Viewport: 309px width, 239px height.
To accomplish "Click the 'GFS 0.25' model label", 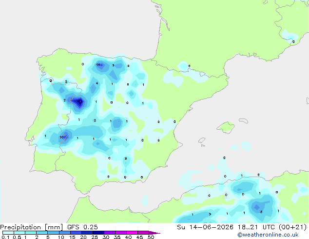I will pos(82,227).
